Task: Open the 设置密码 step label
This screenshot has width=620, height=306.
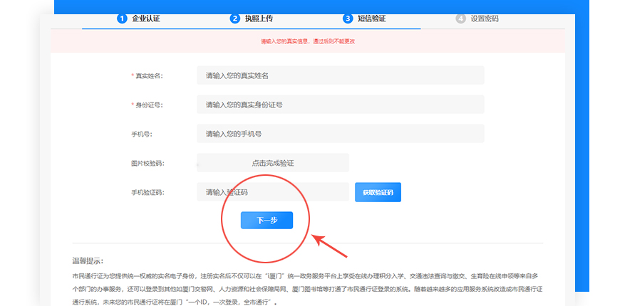Action: (x=485, y=19)
